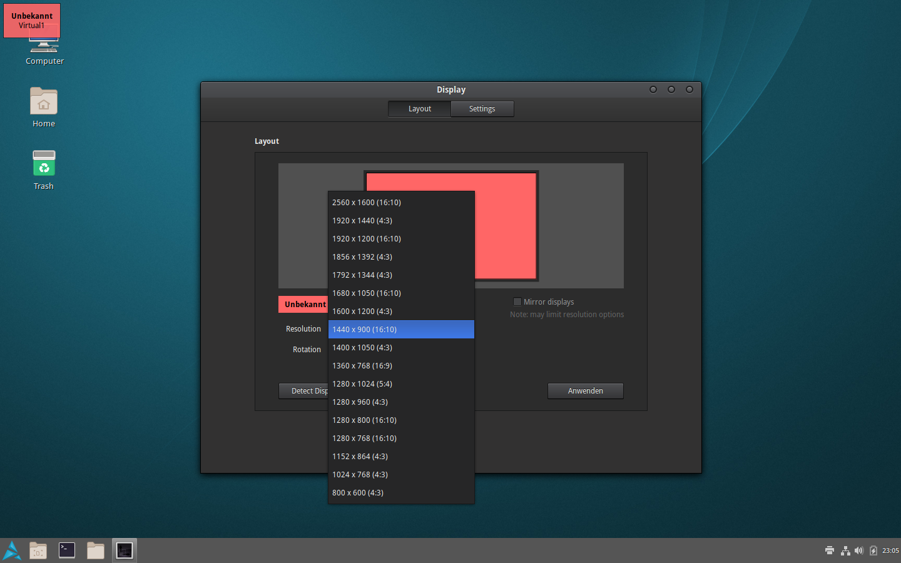This screenshot has height=563, width=901.
Task: Open the network connections tray icon
Action: (845, 550)
